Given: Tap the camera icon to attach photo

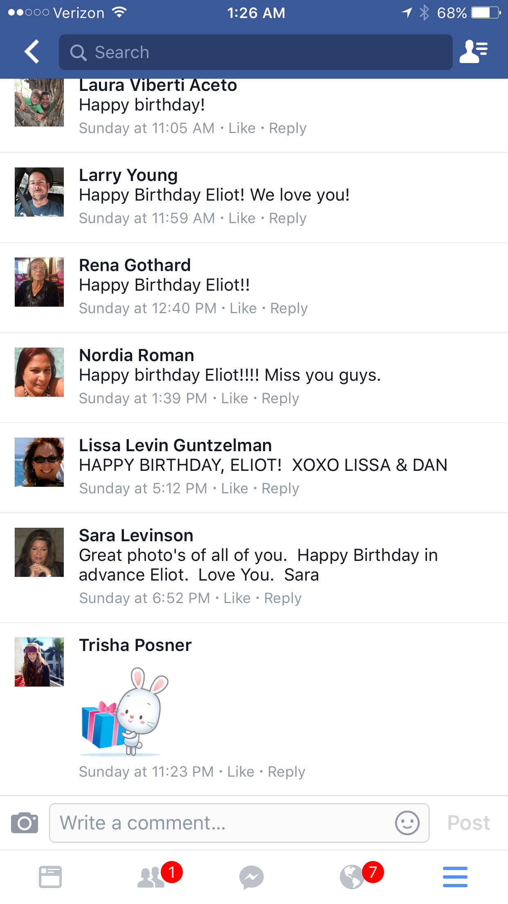Looking at the screenshot, I should 25,823.
